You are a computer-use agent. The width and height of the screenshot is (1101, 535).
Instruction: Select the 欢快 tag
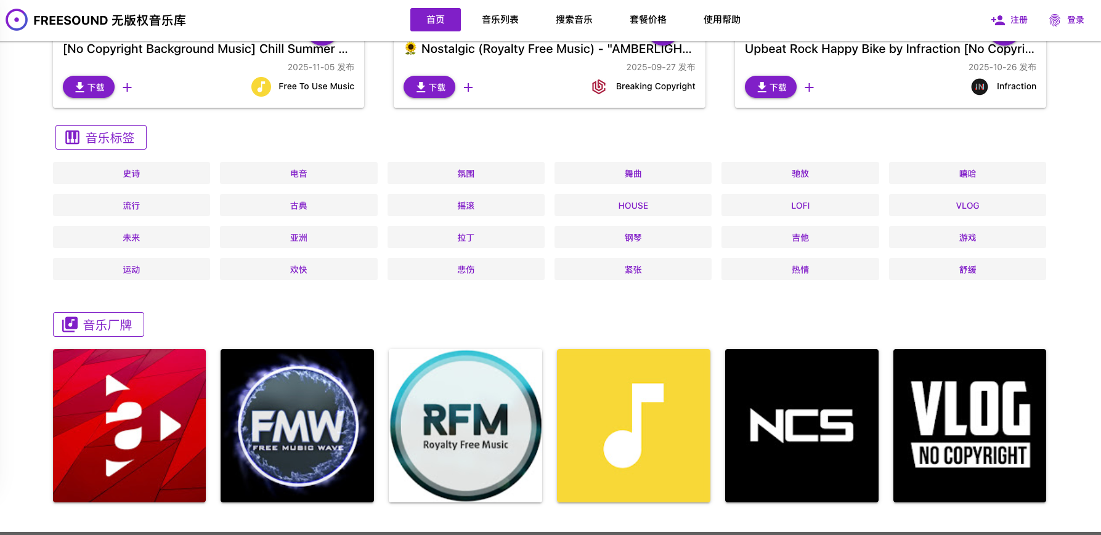[299, 269]
